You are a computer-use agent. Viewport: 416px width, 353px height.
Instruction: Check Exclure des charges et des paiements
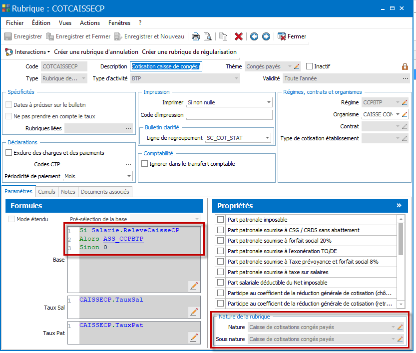tap(9, 153)
